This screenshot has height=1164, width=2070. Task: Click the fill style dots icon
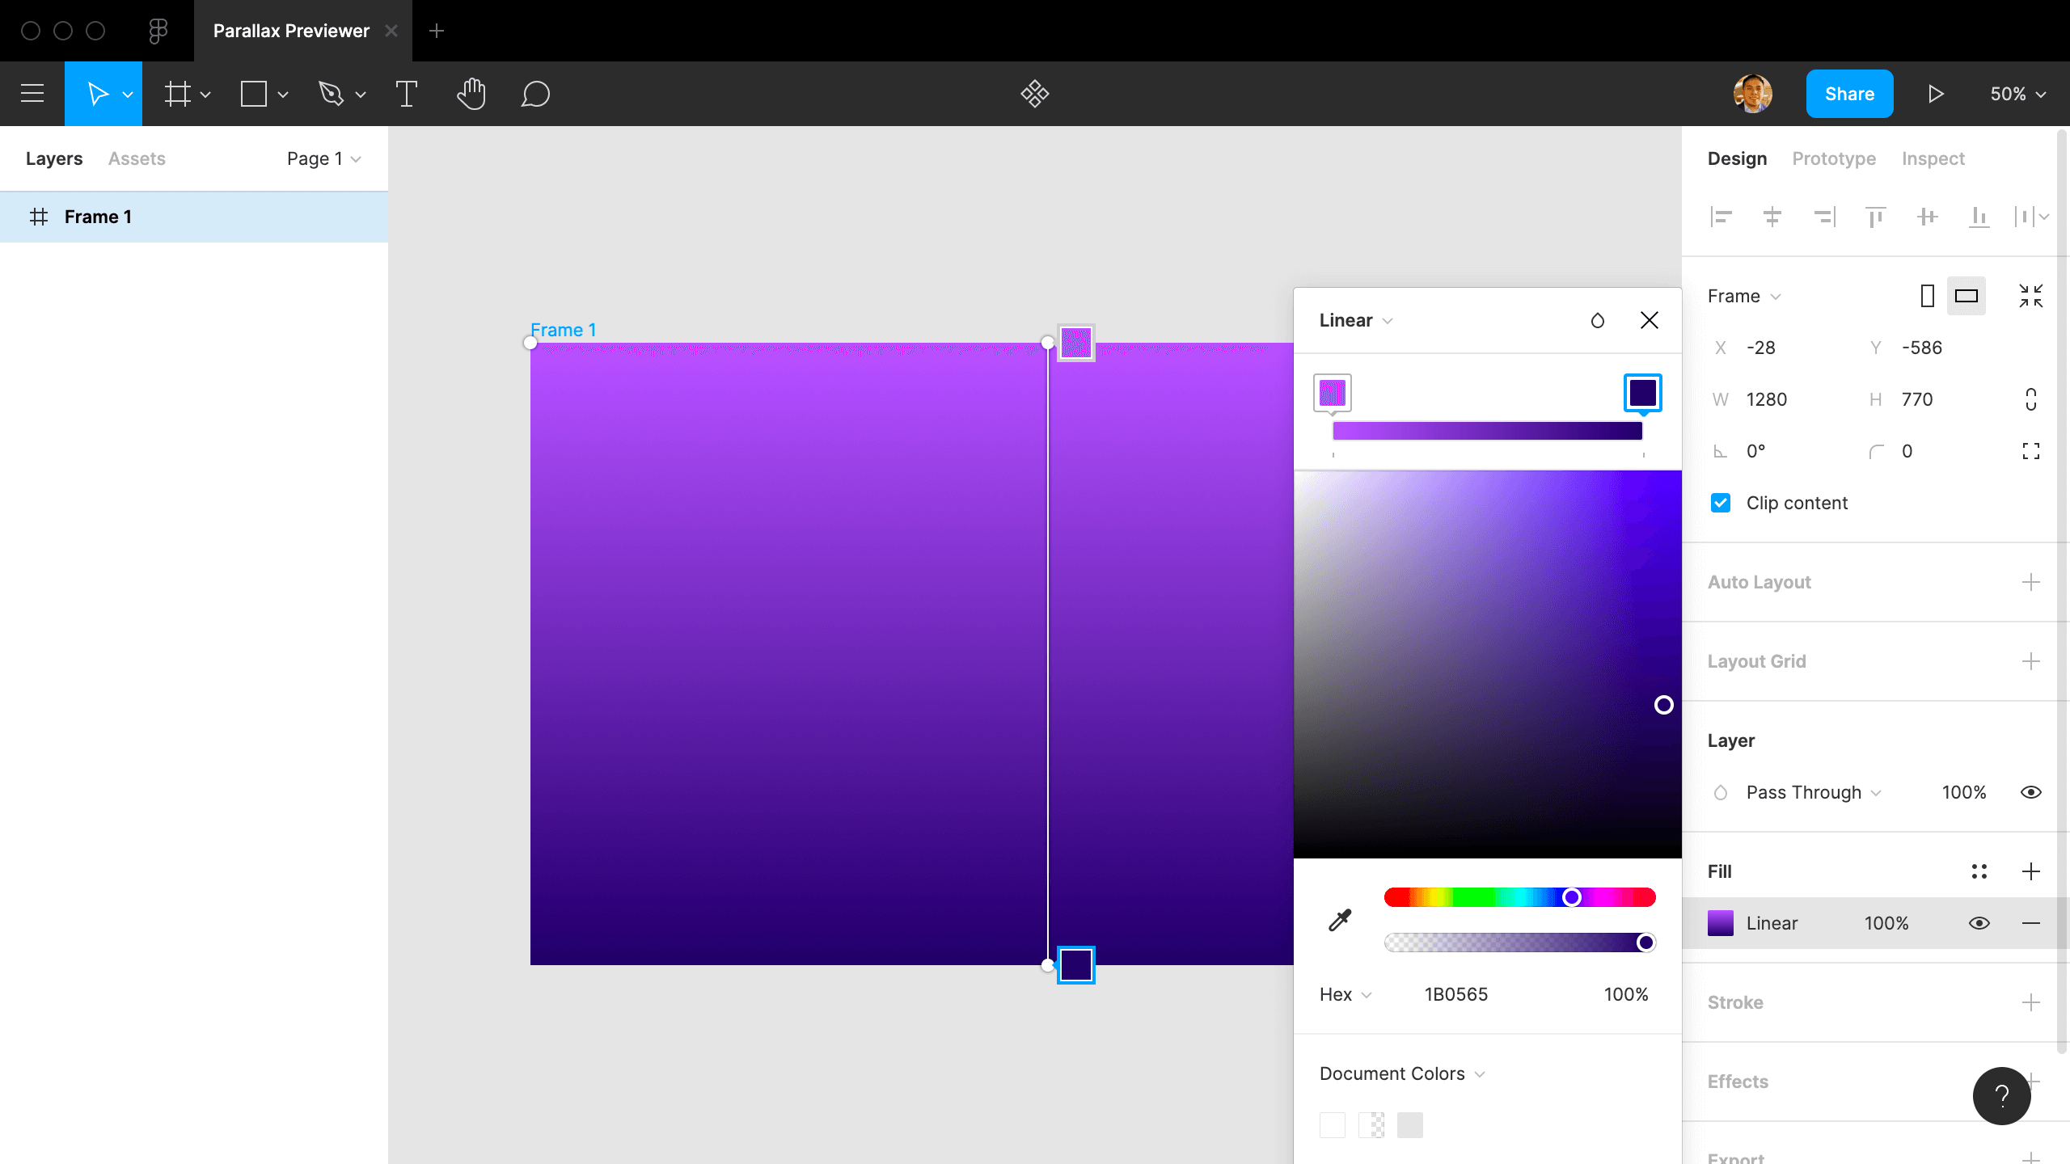tap(1979, 871)
